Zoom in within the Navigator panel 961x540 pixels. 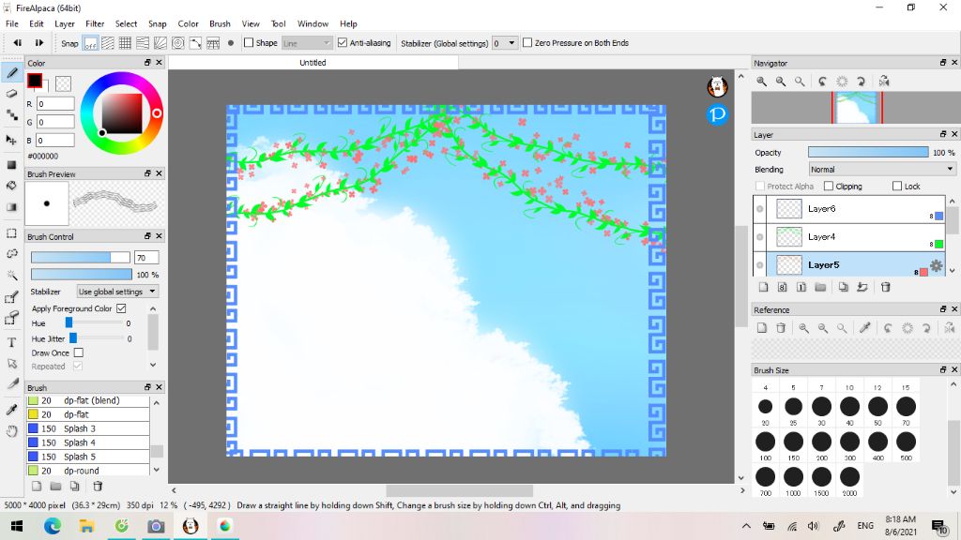click(x=761, y=82)
